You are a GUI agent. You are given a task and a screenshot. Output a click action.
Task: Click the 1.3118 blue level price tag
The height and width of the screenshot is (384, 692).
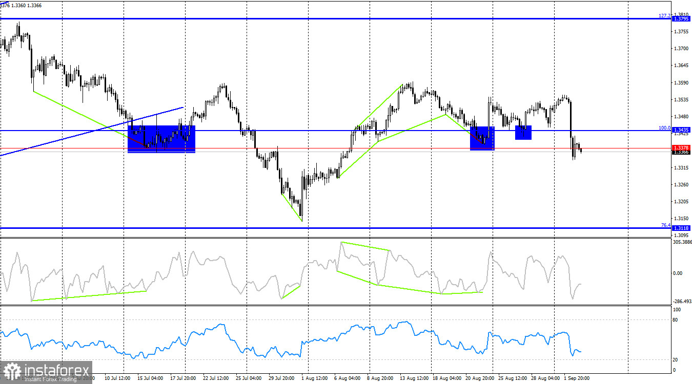click(x=680, y=228)
